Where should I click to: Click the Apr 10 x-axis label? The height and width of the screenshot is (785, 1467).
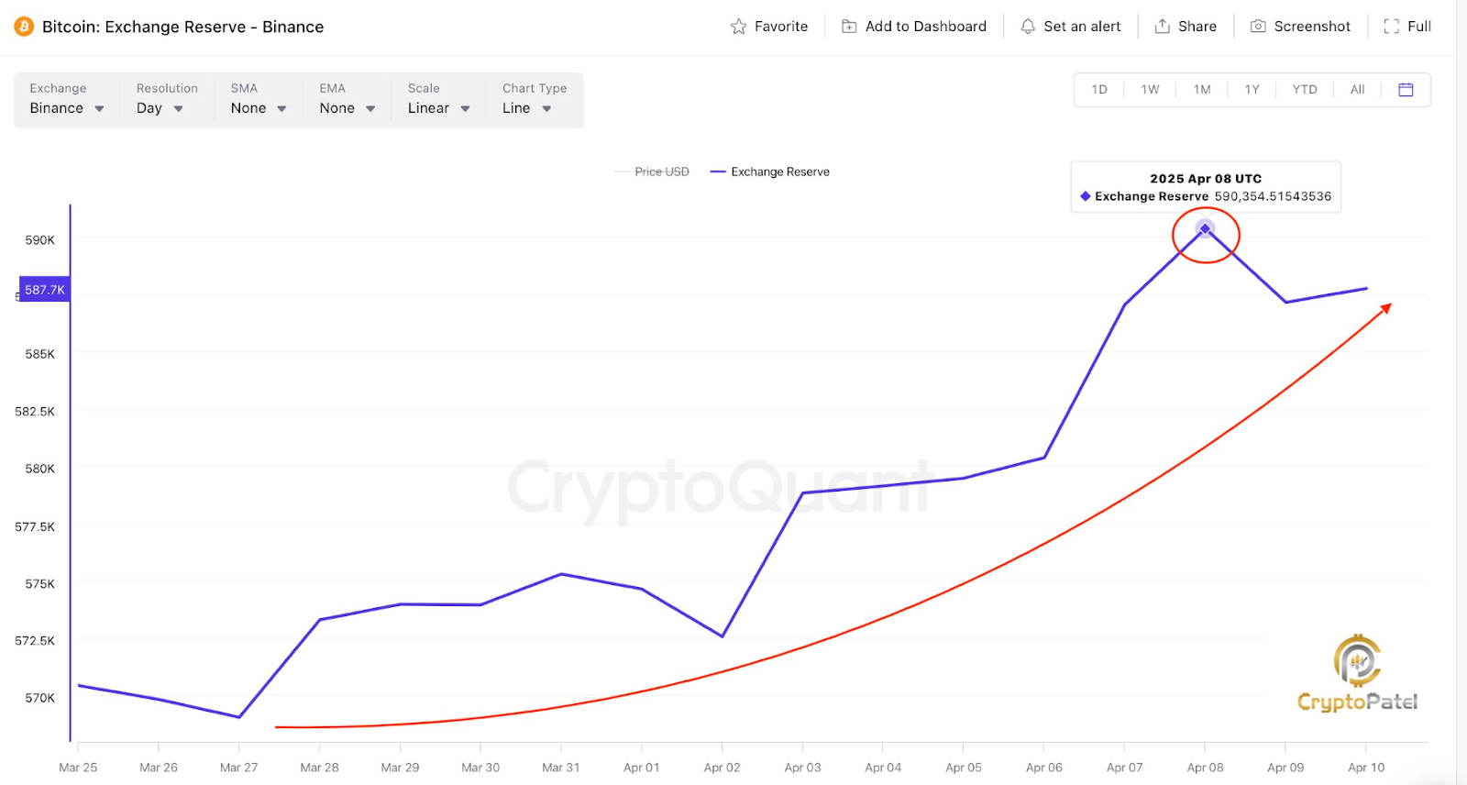[x=1366, y=768]
